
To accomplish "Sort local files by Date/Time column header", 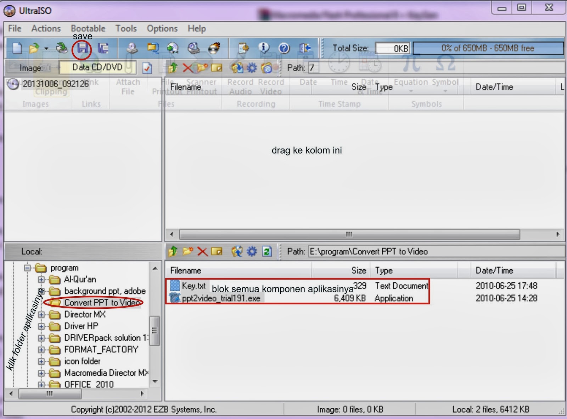I will pos(513,270).
